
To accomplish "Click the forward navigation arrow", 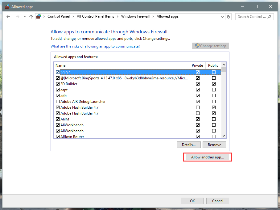I will (17, 17).
